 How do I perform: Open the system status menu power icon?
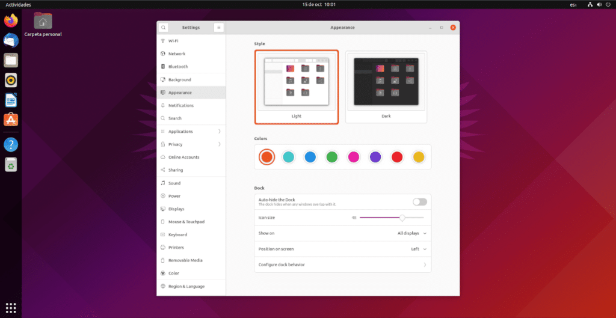pos(608,5)
